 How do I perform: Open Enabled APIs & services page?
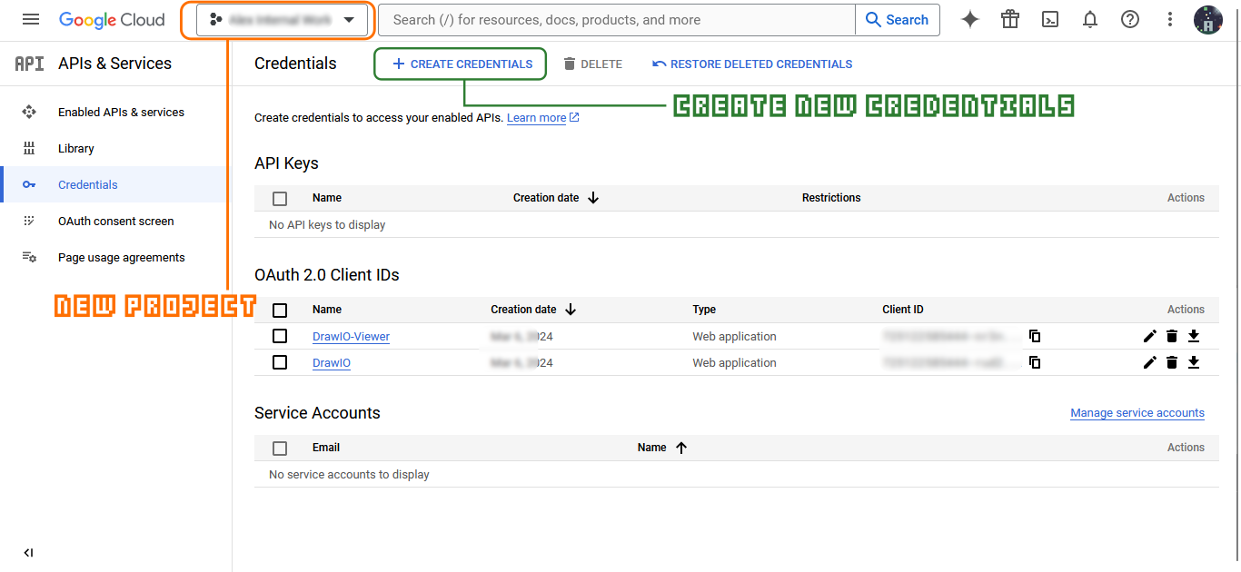pos(121,112)
